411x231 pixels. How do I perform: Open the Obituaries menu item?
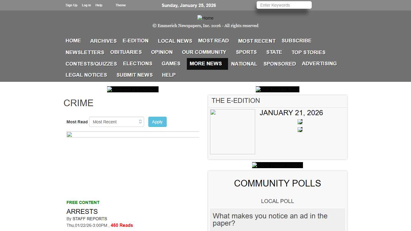126,52
